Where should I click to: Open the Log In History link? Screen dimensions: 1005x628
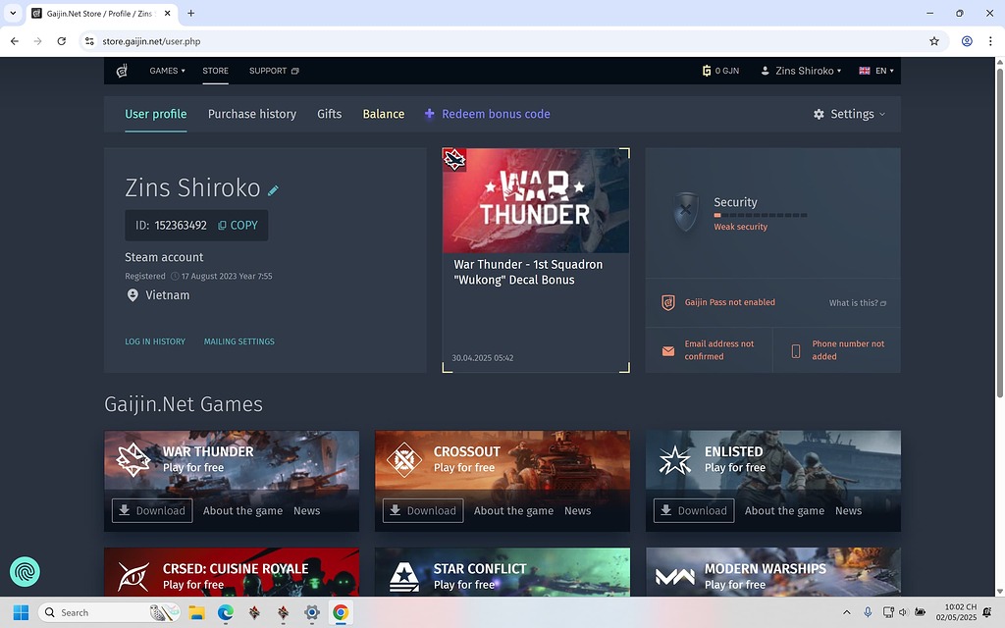point(155,341)
